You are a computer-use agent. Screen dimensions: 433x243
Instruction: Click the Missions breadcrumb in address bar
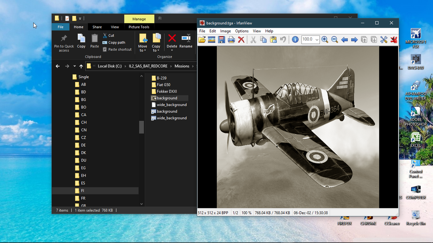coord(182,66)
